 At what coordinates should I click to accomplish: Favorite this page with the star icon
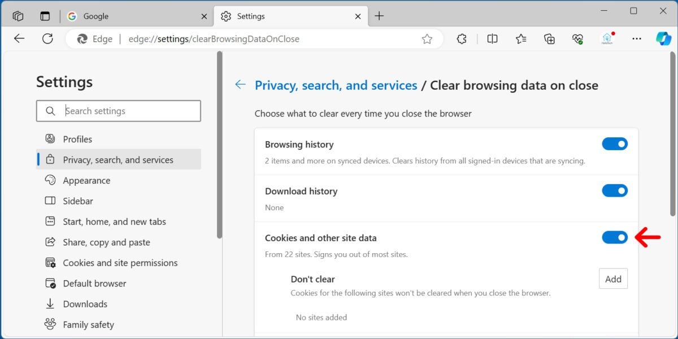coord(427,38)
